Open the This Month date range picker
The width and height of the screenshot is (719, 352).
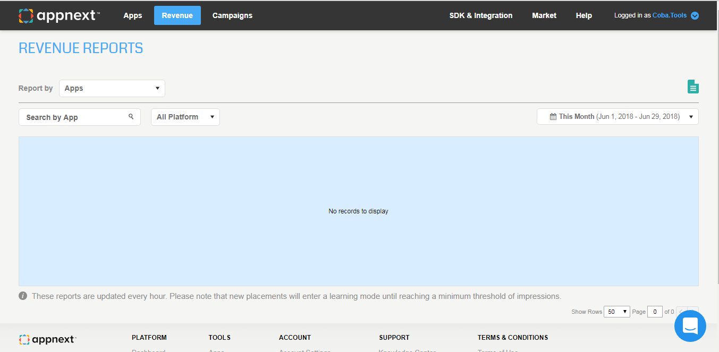pyautogui.click(x=618, y=117)
